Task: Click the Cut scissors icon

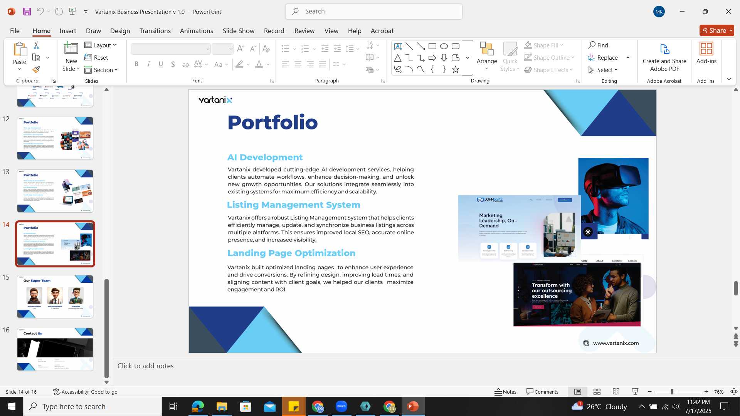Action: click(x=36, y=45)
